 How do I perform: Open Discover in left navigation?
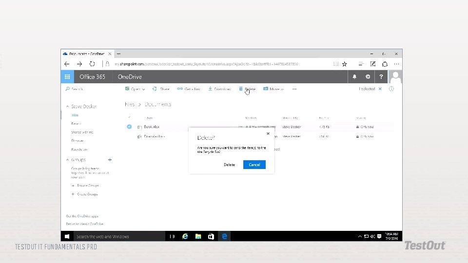pyautogui.click(x=78, y=141)
